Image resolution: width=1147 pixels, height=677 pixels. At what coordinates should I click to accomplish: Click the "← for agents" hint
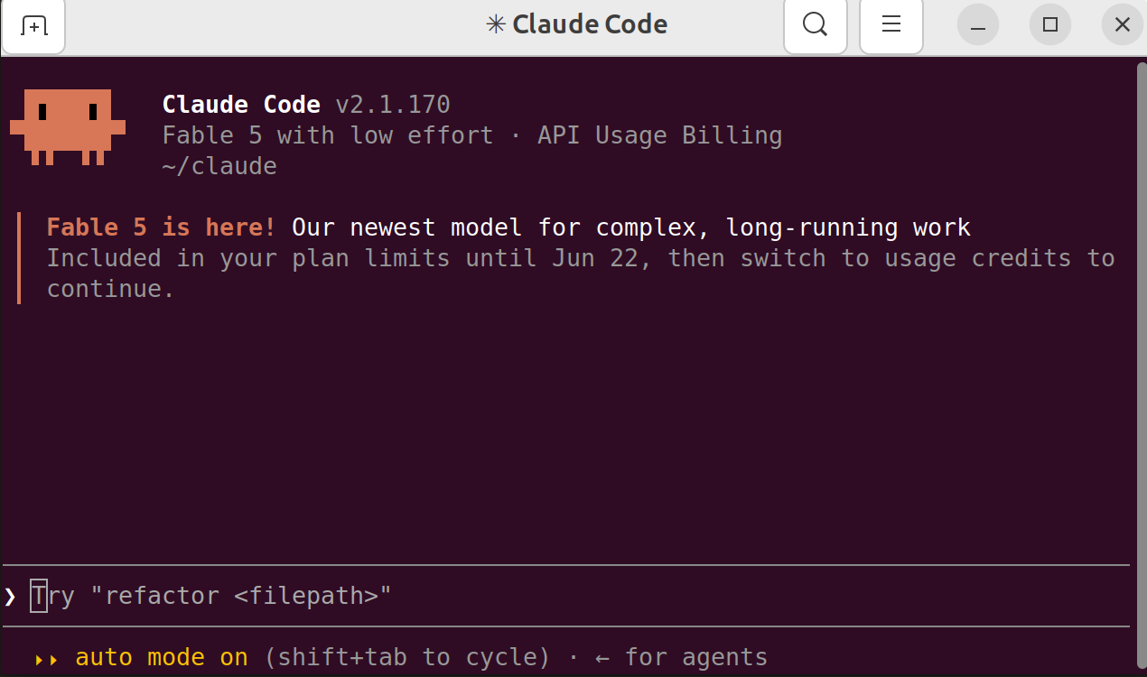(682, 657)
